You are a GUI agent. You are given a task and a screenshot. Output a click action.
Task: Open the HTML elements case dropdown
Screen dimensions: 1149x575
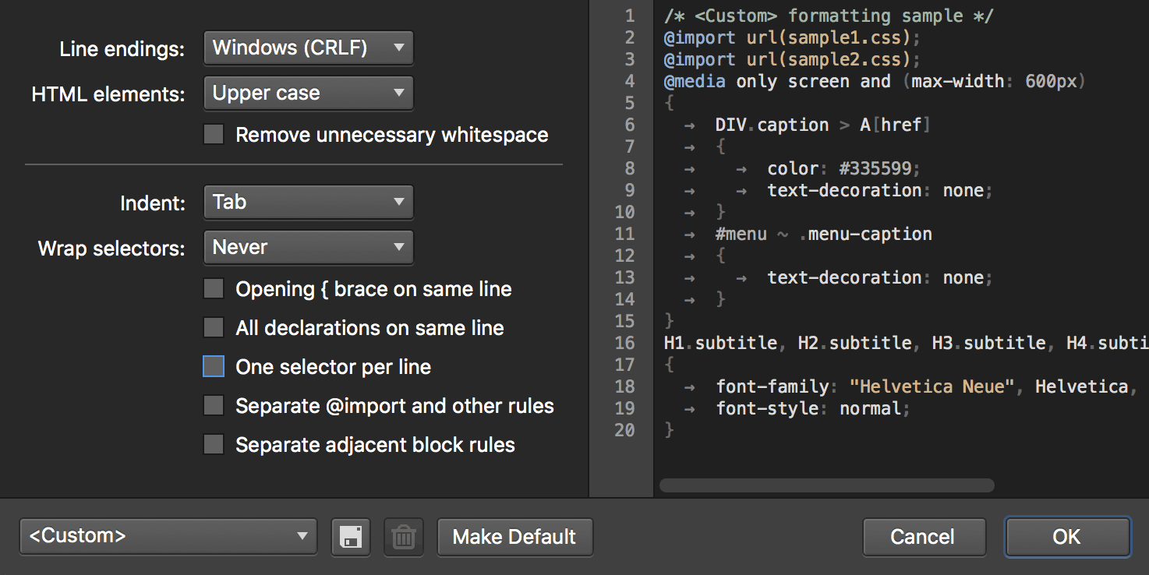(309, 93)
